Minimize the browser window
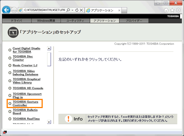 pyautogui.click(x=158, y=3)
